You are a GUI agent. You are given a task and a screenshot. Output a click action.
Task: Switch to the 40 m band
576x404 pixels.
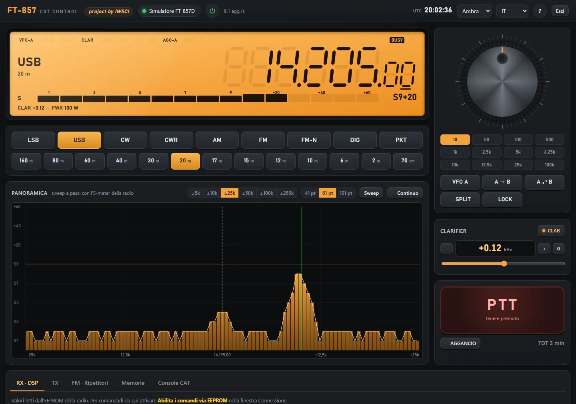coord(122,161)
